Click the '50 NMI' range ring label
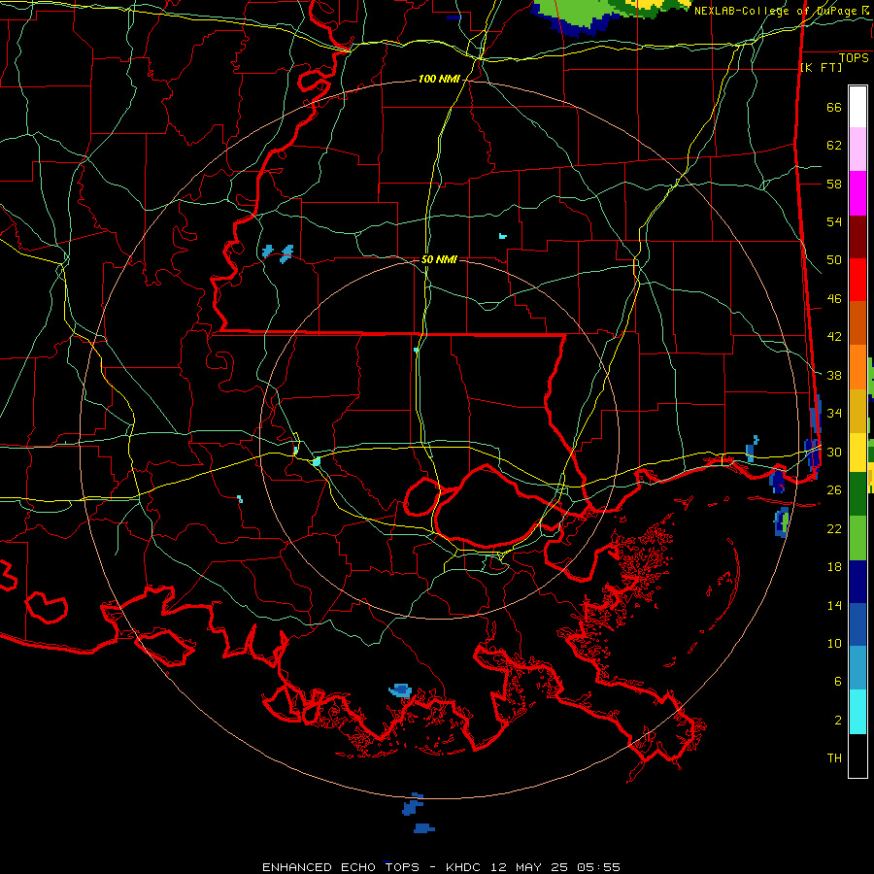Viewport: 874px width, 874px height. pos(439,259)
